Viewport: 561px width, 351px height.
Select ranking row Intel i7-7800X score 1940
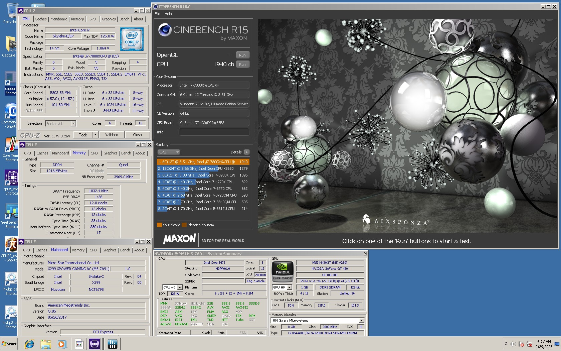coord(203,162)
